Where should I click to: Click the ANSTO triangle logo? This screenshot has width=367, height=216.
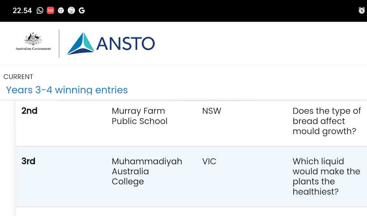(80, 44)
